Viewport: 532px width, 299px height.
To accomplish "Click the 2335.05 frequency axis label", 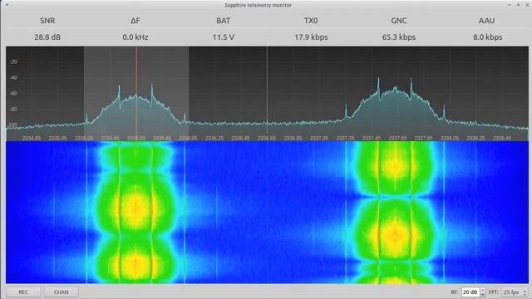I will 57,139.
